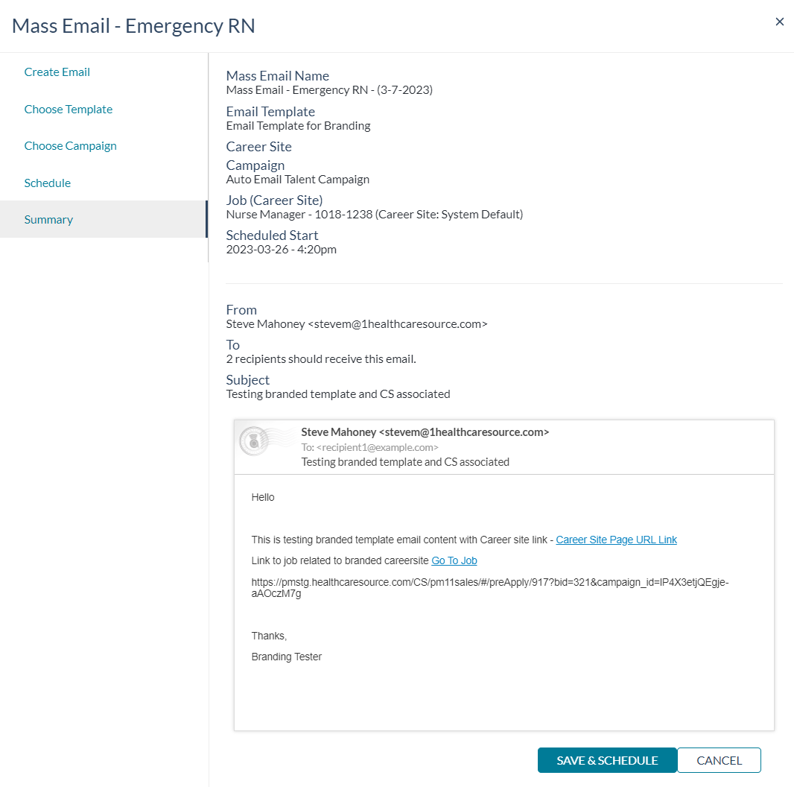Click the Mass Email Name heading
Viewport: 794px width, 787px height.
tap(278, 76)
